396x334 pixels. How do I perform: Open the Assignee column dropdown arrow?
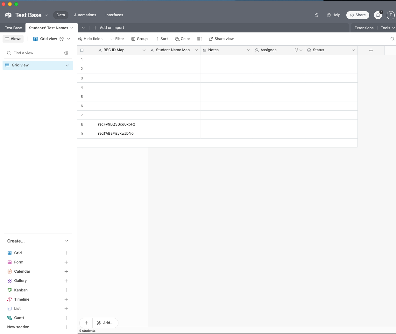[x=301, y=50]
